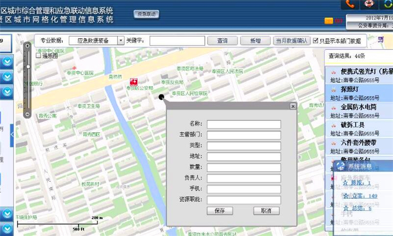
Task: Click 查询结果: 44条 header text
Action: click(347, 56)
